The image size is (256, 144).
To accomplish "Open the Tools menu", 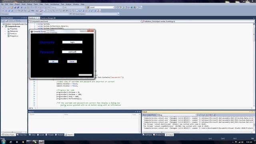I will click(47, 4).
